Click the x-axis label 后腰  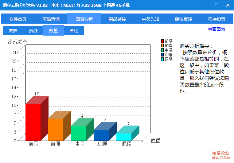[x=102, y=144]
